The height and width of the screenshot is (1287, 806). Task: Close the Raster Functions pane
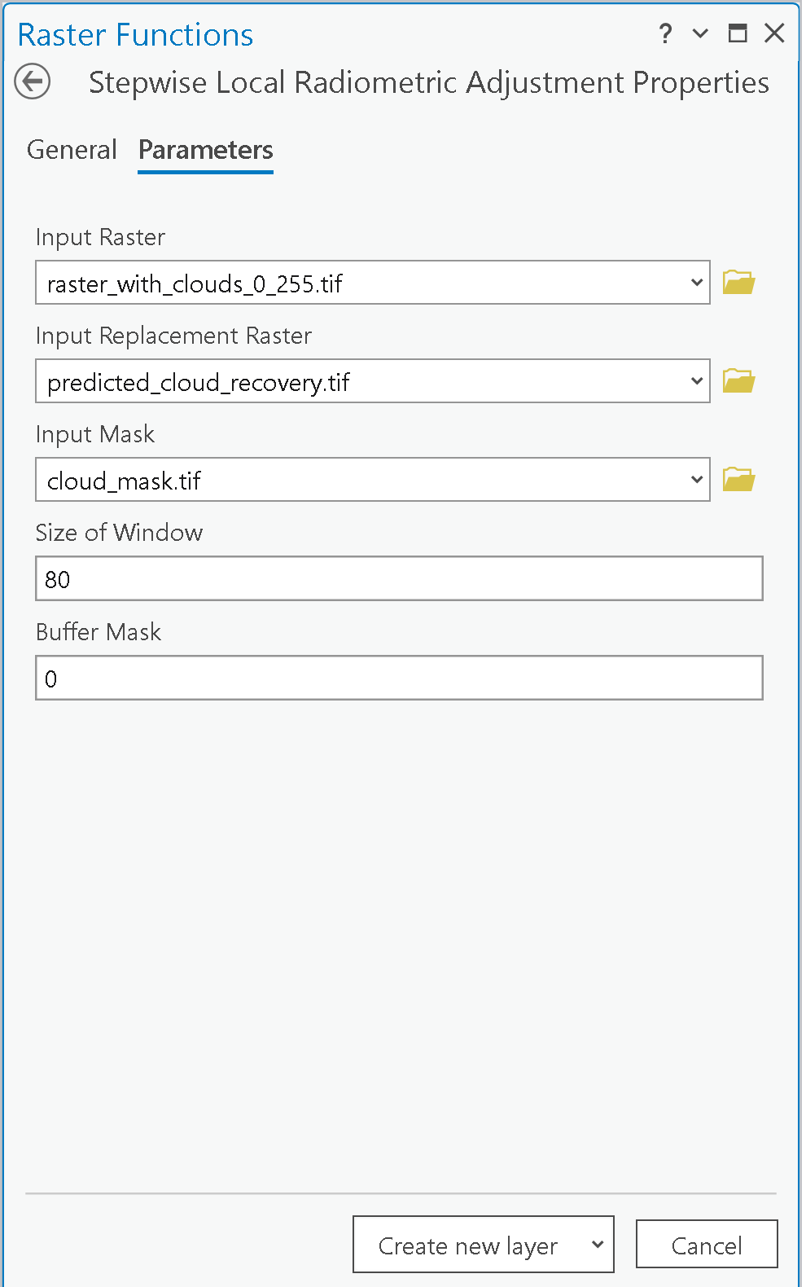click(774, 33)
